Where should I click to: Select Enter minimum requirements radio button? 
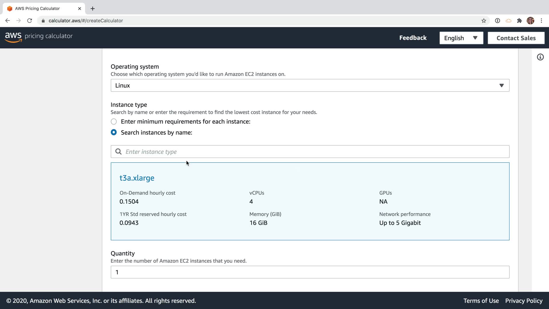coord(114,122)
